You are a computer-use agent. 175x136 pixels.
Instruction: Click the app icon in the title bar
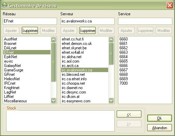point(4,5)
